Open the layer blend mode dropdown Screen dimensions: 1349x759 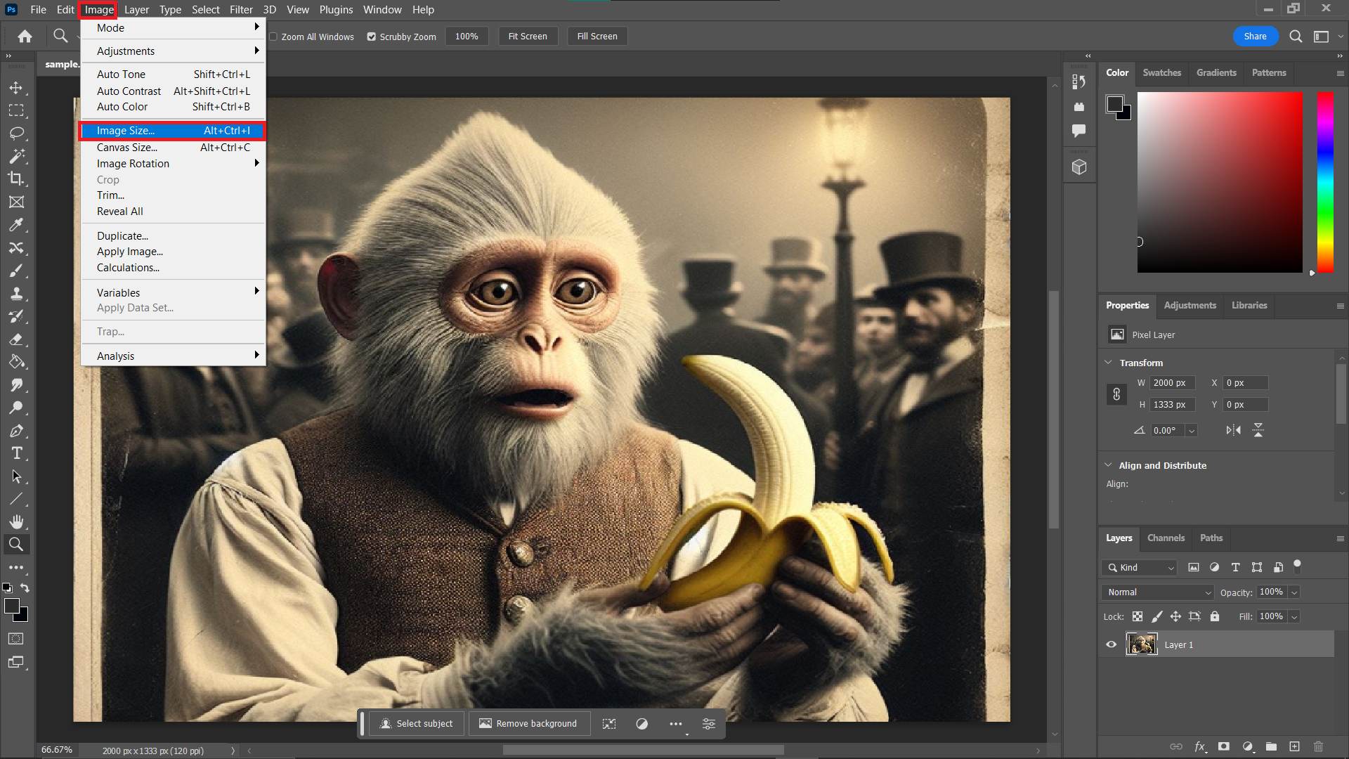(x=1156, y=592)
